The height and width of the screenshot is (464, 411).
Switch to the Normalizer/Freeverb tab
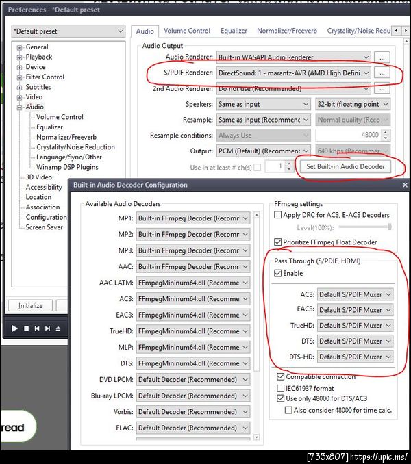click(x=287, y=31)
